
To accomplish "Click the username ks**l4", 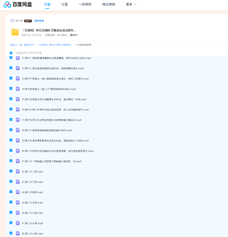I will pos(19,21).
